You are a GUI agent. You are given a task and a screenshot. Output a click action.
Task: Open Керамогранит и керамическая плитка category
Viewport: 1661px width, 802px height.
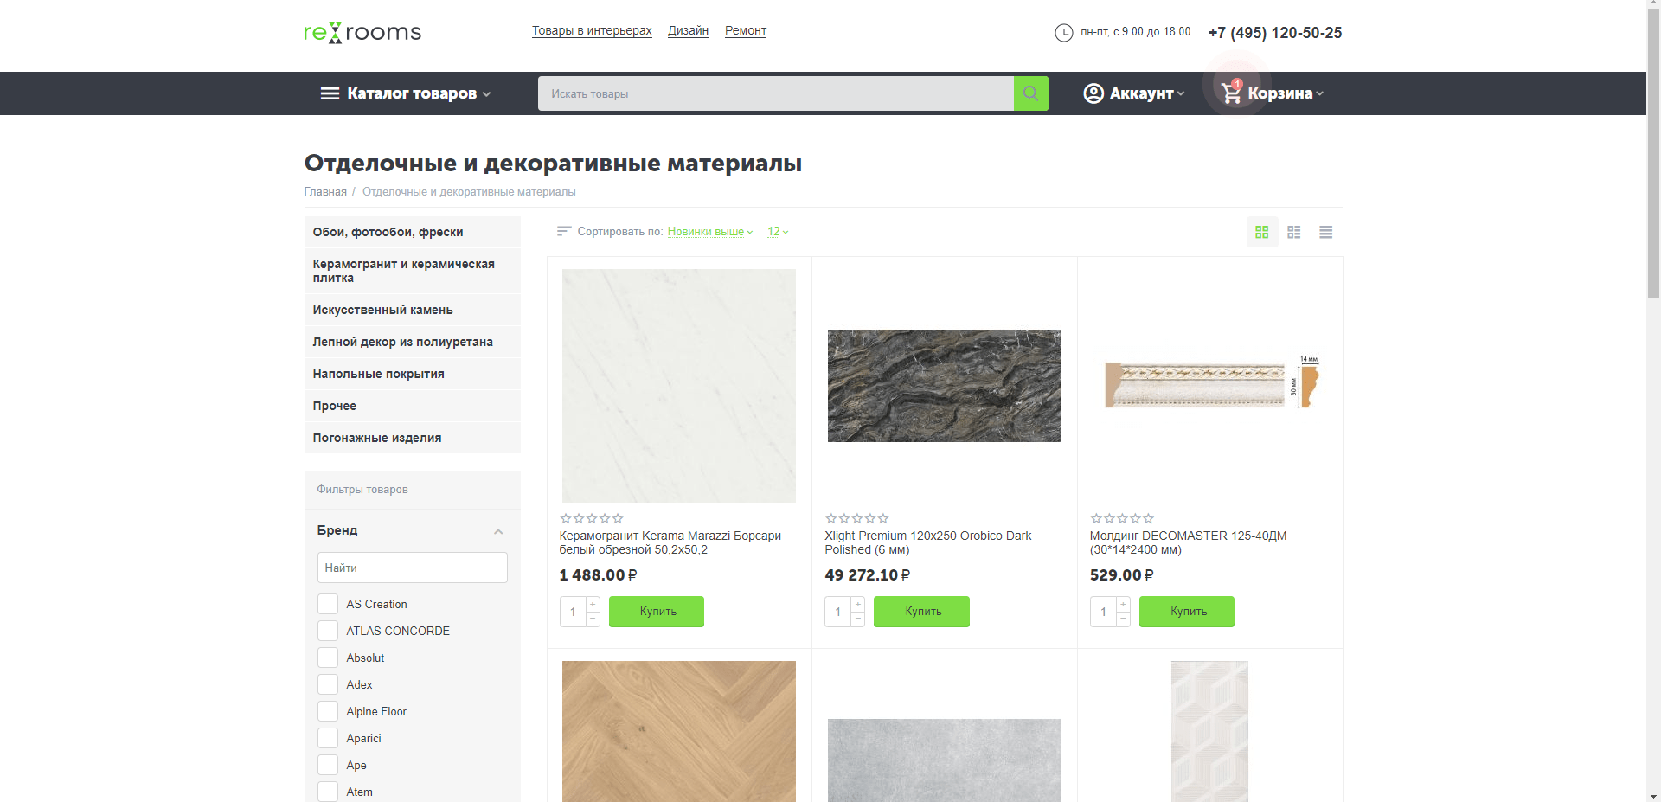(413, 271)
